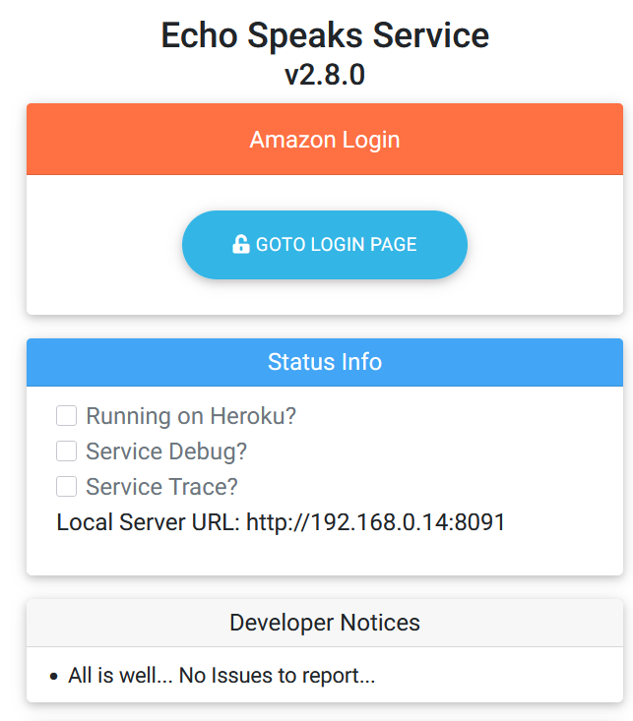The image size is (633, 721).
Task: Click the GOTO LOGIN PAGE button
Action: click(325, 245)
